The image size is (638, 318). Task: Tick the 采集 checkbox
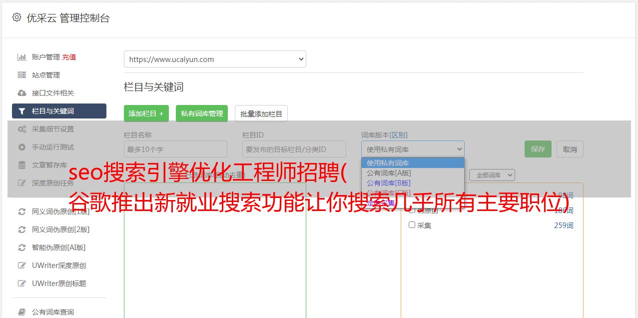click(x=412, y=225)
